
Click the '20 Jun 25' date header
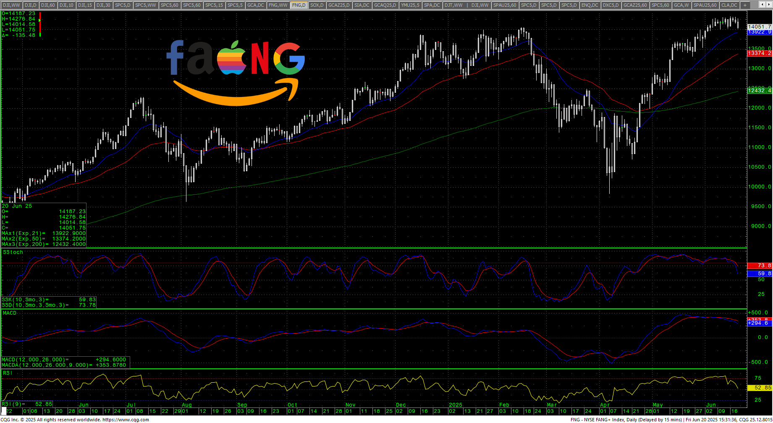[17, 206]
